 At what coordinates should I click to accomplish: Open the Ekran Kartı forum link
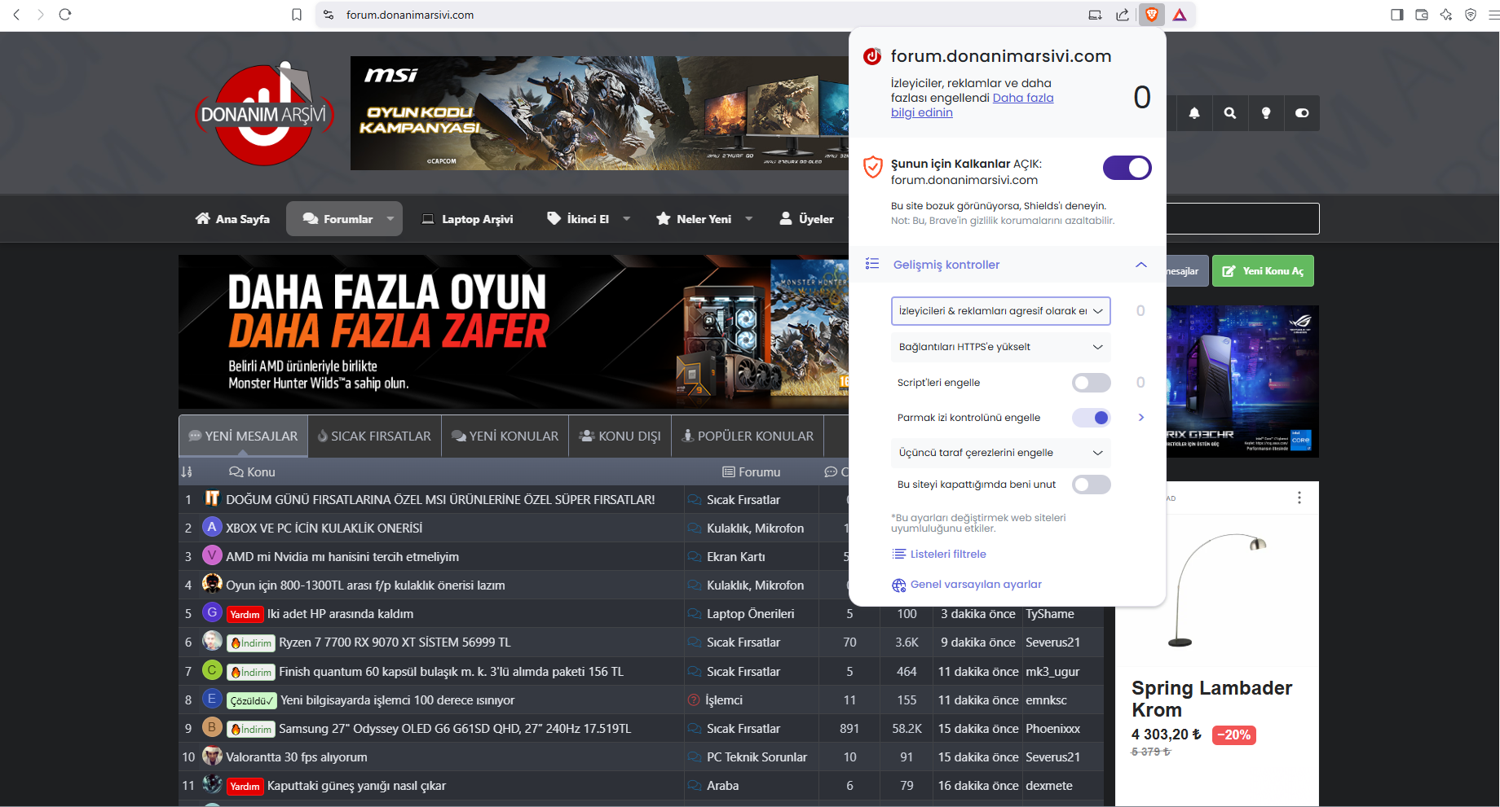coord(736,556)
